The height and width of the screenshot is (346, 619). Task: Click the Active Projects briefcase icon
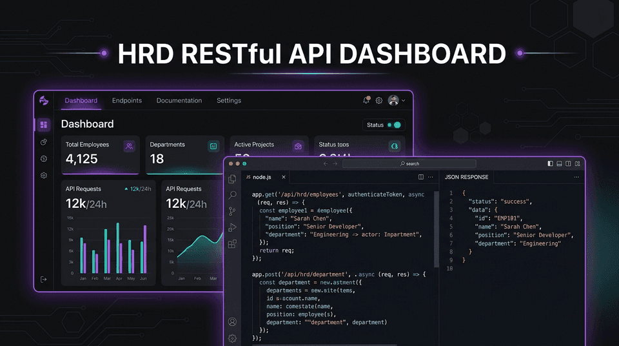298,146
